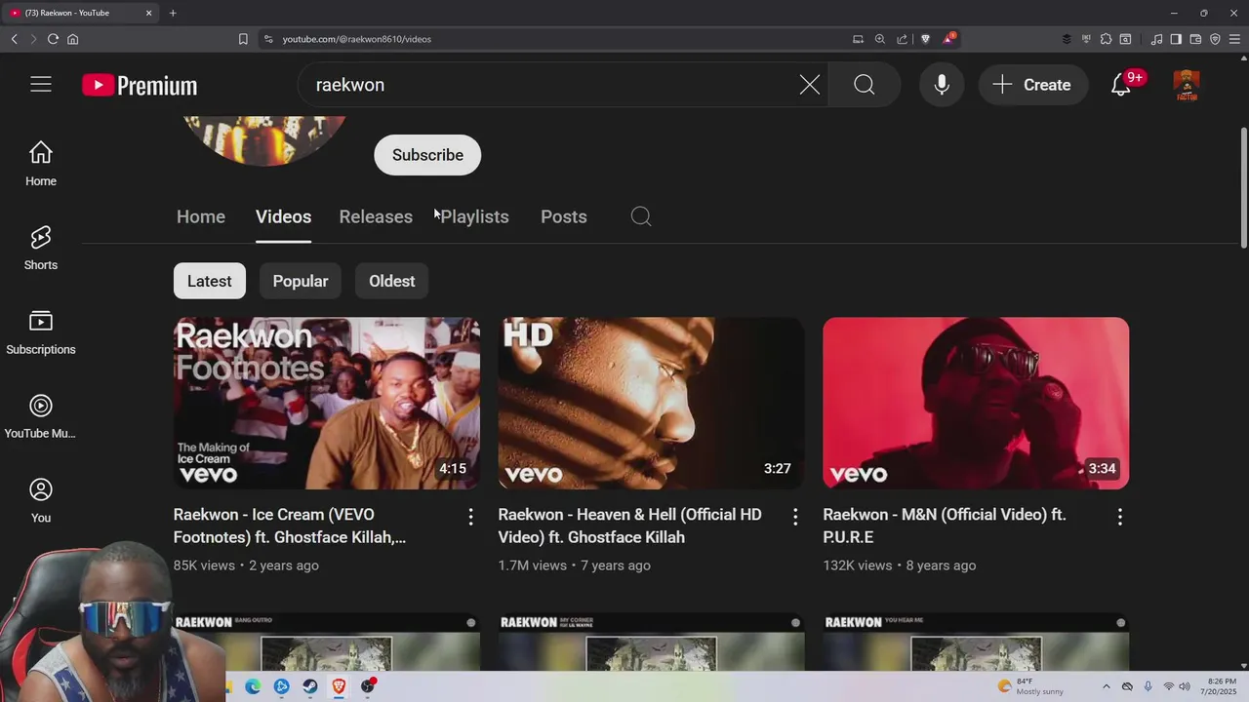Click the browser home button
Viewport: 1249px width, 702px height.
(x=72, y=39)
